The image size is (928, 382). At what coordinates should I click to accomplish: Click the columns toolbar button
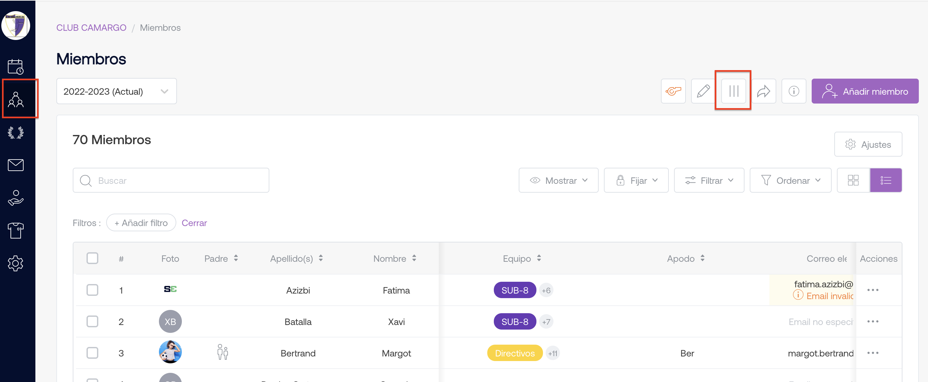(x=733, y=91)
